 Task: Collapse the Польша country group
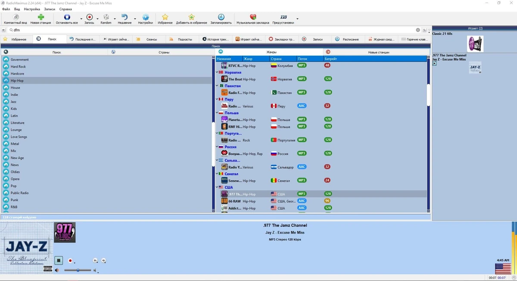click(x=217, y=113)
